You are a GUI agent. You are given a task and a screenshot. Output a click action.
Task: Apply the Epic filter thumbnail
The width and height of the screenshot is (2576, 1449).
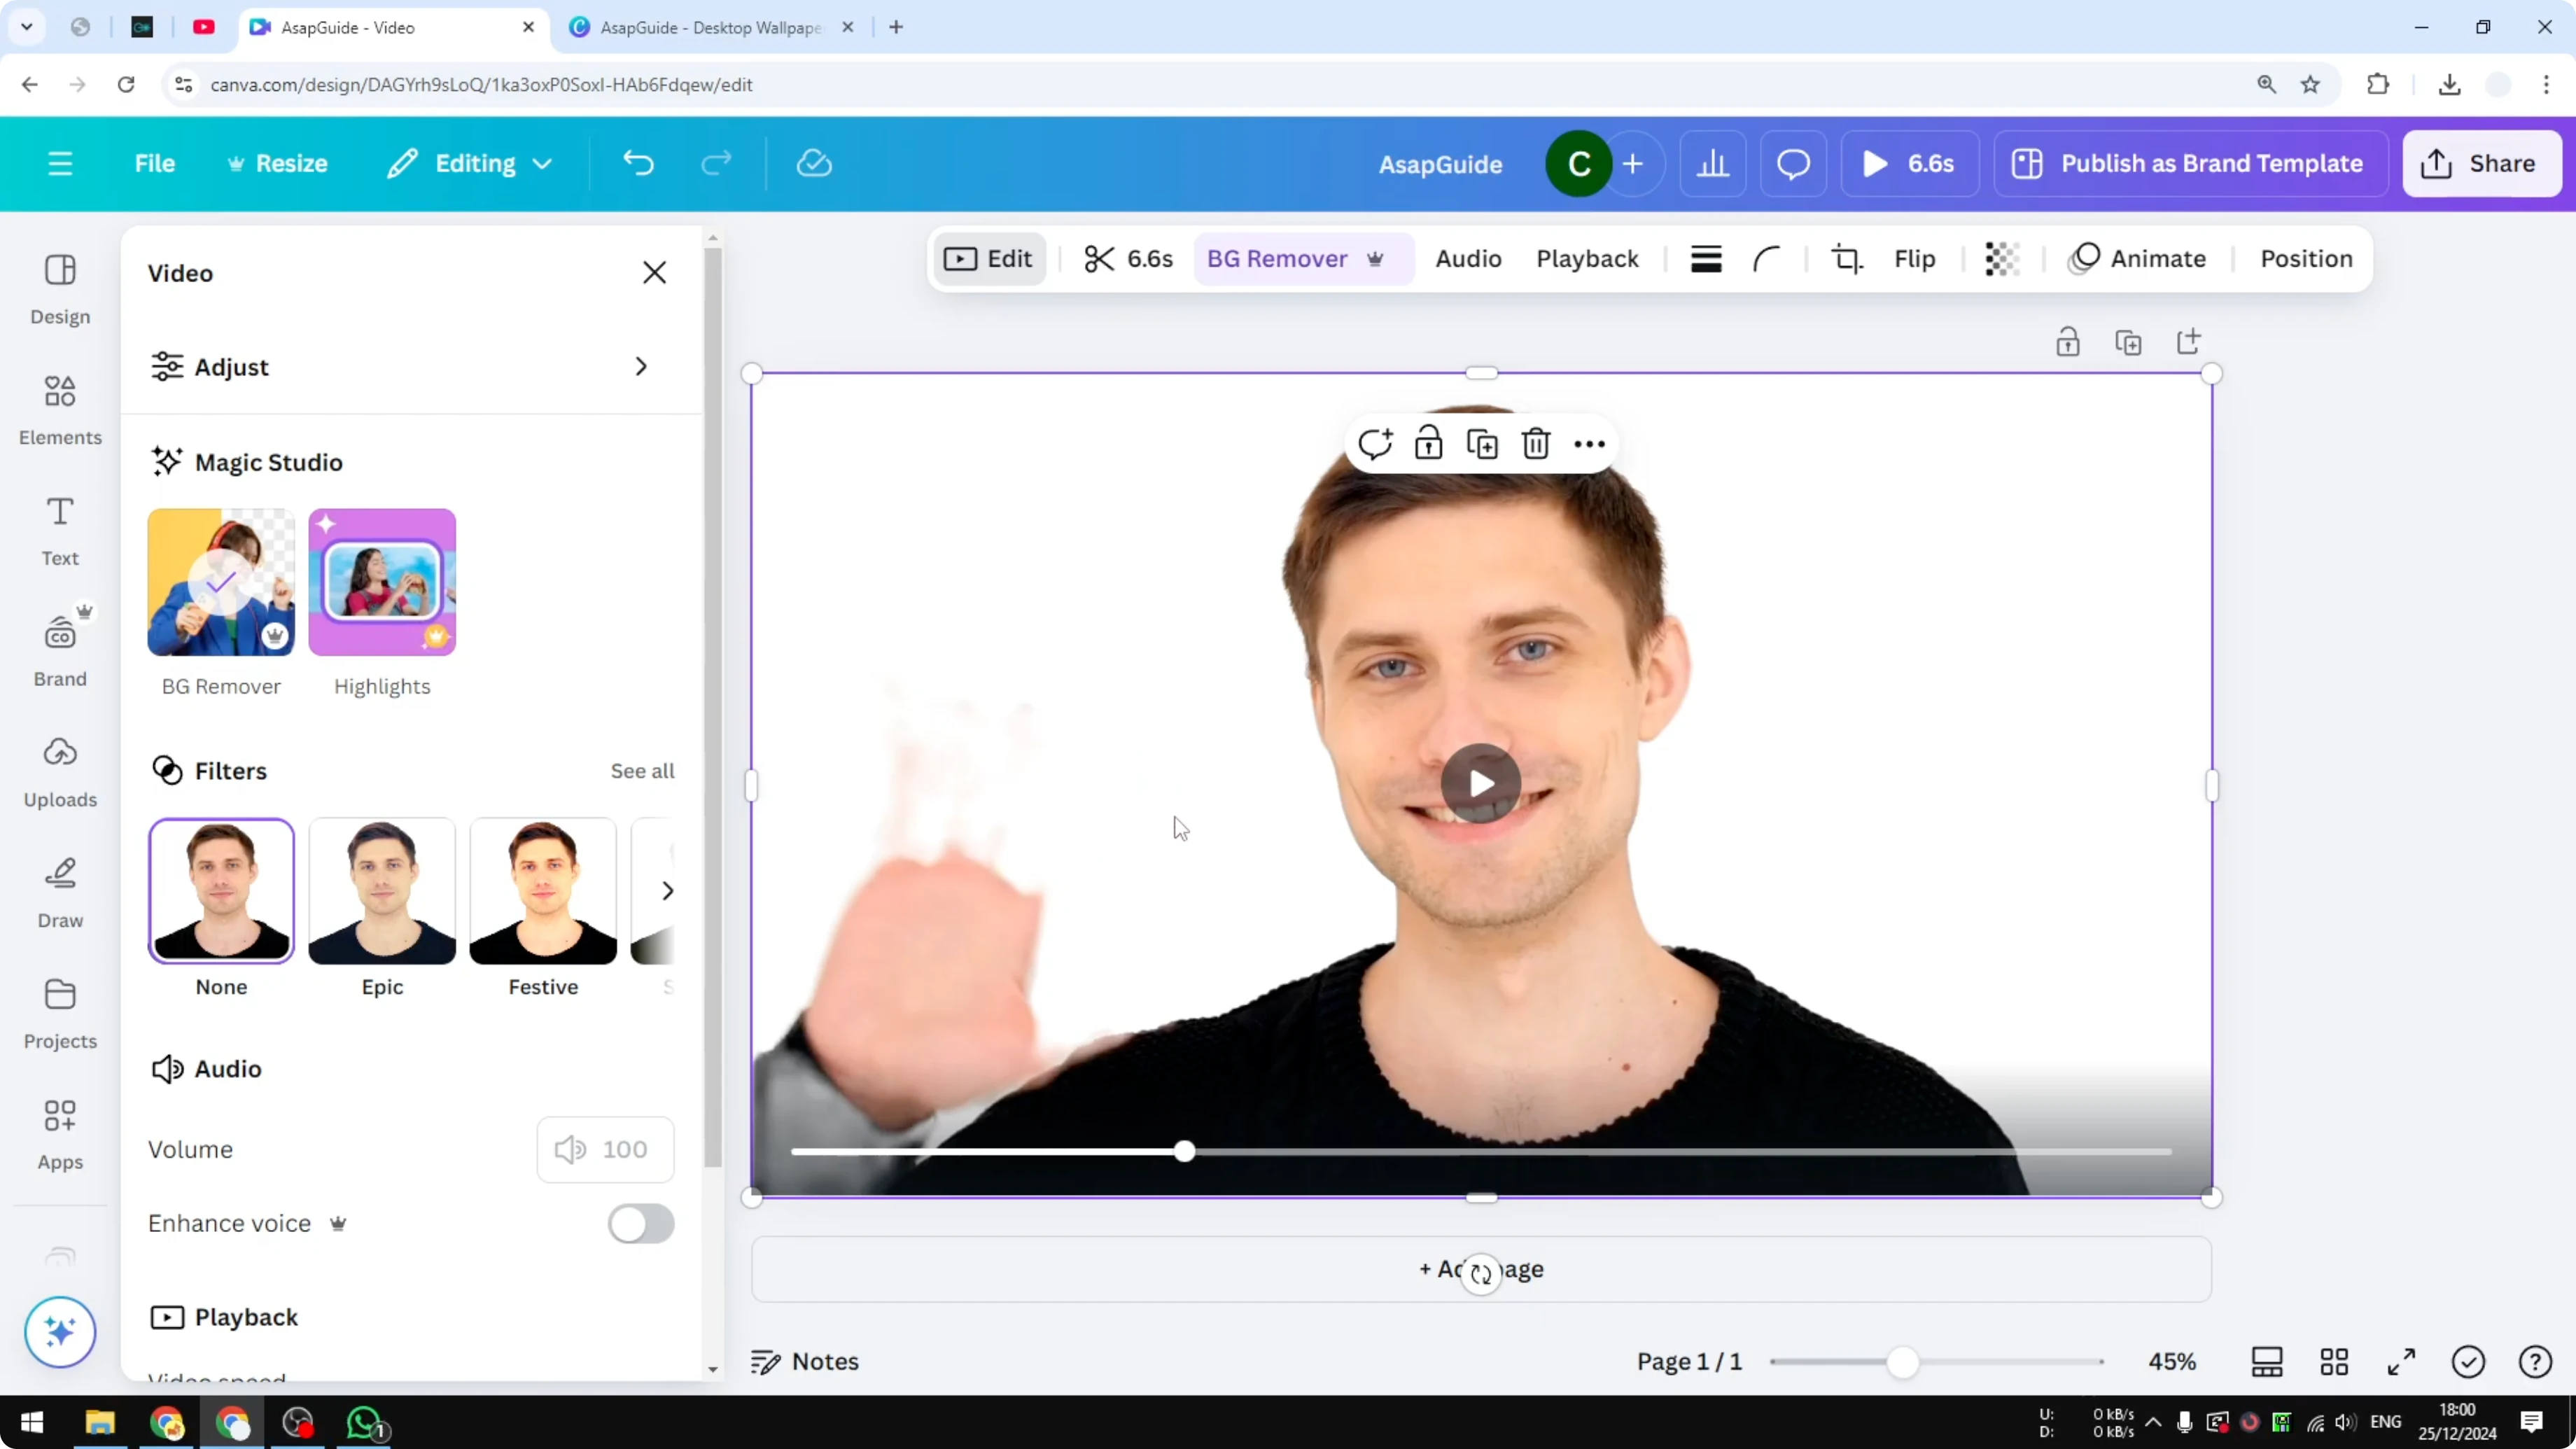[x=381, y=890]
